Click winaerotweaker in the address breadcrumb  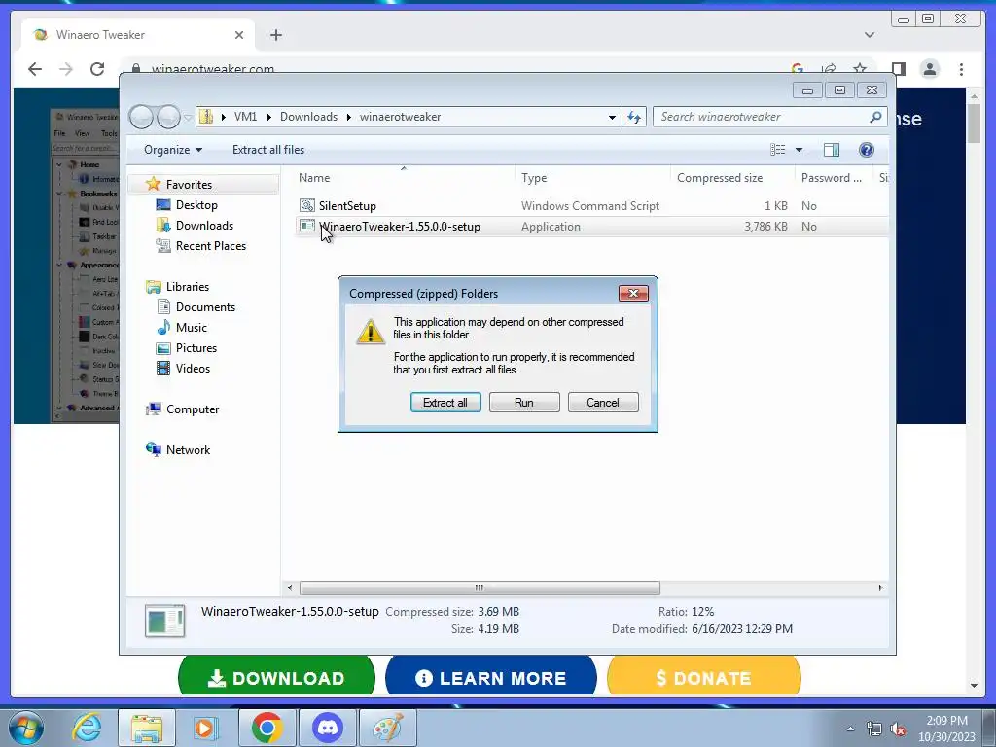click(x=400, y=117)
